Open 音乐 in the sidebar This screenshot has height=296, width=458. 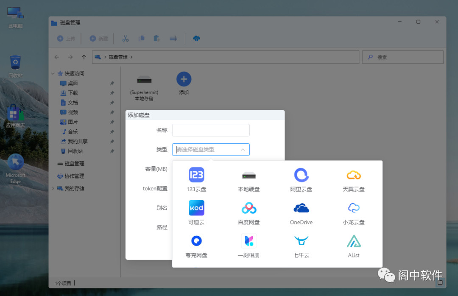pos(69,131)
